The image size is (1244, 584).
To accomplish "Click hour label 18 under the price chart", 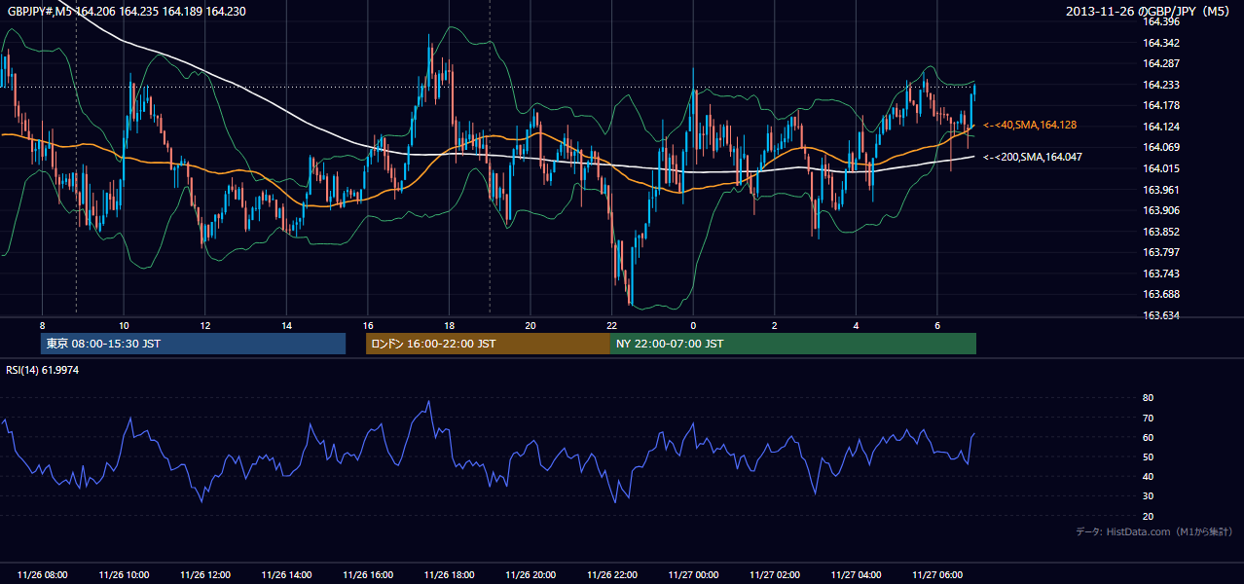I will click(449, 325).
